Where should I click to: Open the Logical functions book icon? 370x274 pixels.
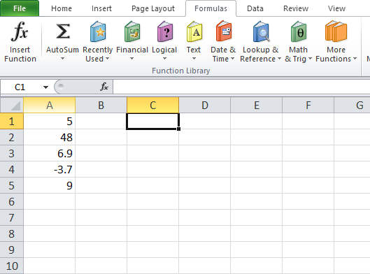pyautogui.click(x=165, y=31)
